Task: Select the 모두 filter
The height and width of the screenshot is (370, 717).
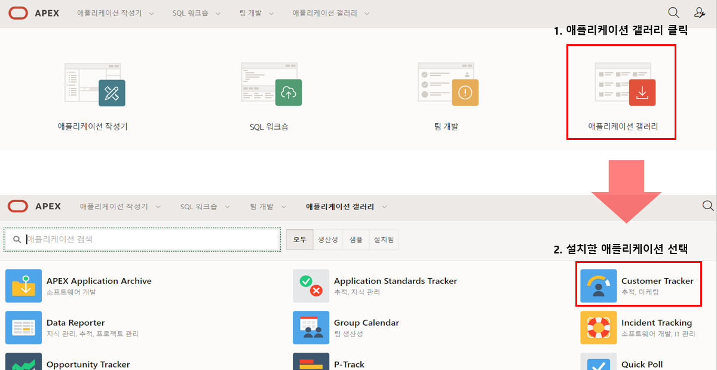Action: point(299,240)
